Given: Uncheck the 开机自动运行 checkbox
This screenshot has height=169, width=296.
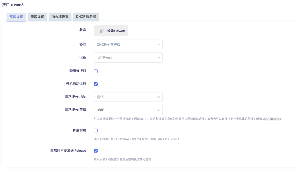Looking at the screenshot, I should 96,84.
